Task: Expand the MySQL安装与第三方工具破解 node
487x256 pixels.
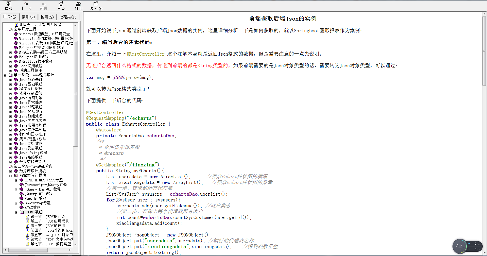Action: (10, 52)
